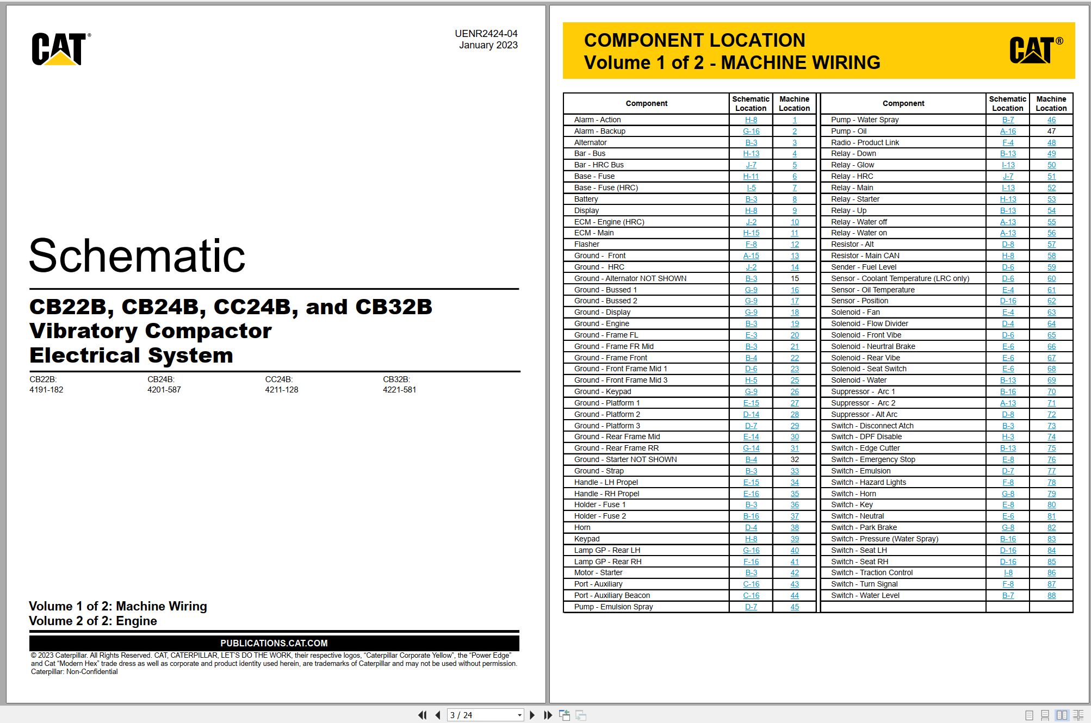Open H-3 link for Switch - DPF Disable

tap(1008, 437)
